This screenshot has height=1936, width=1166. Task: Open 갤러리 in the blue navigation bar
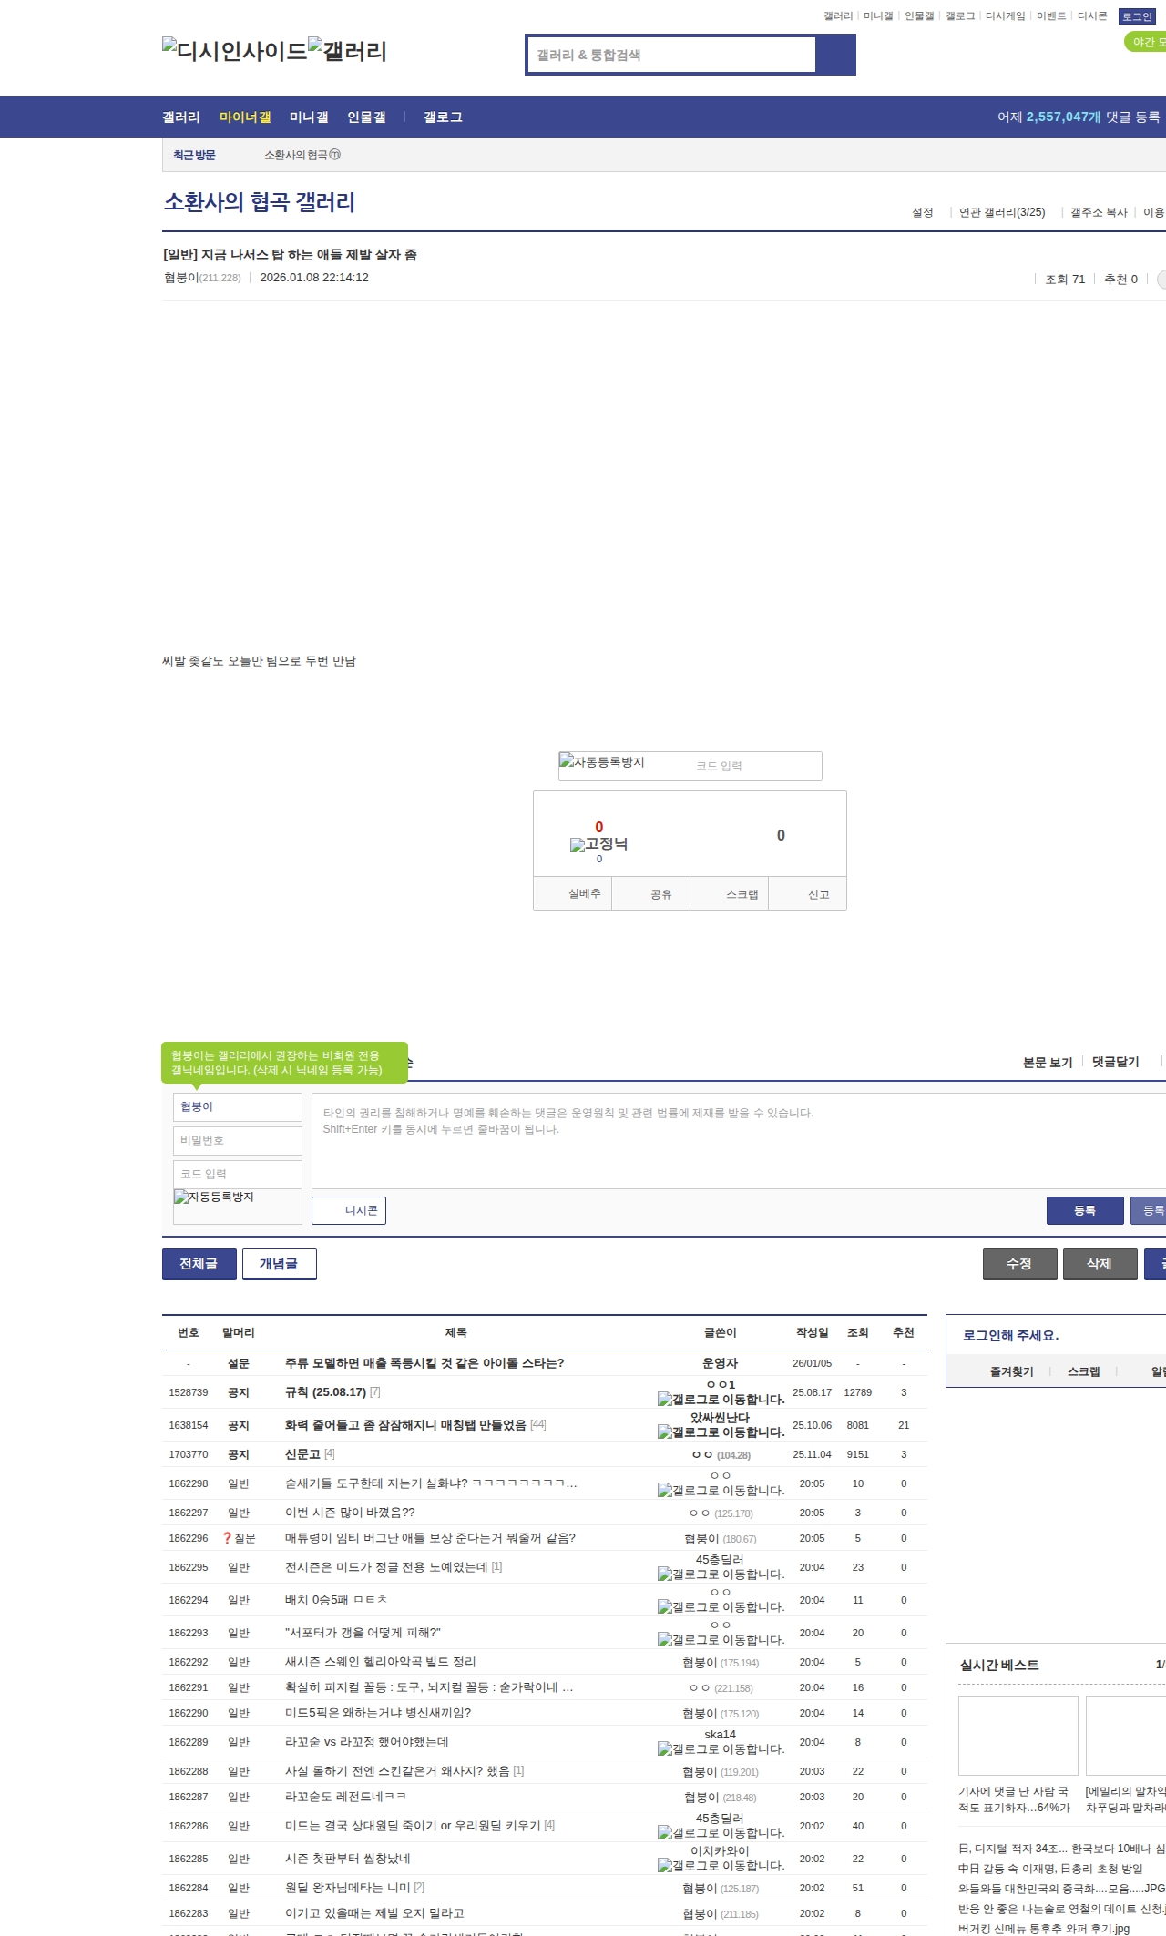[x=181, y=117]
